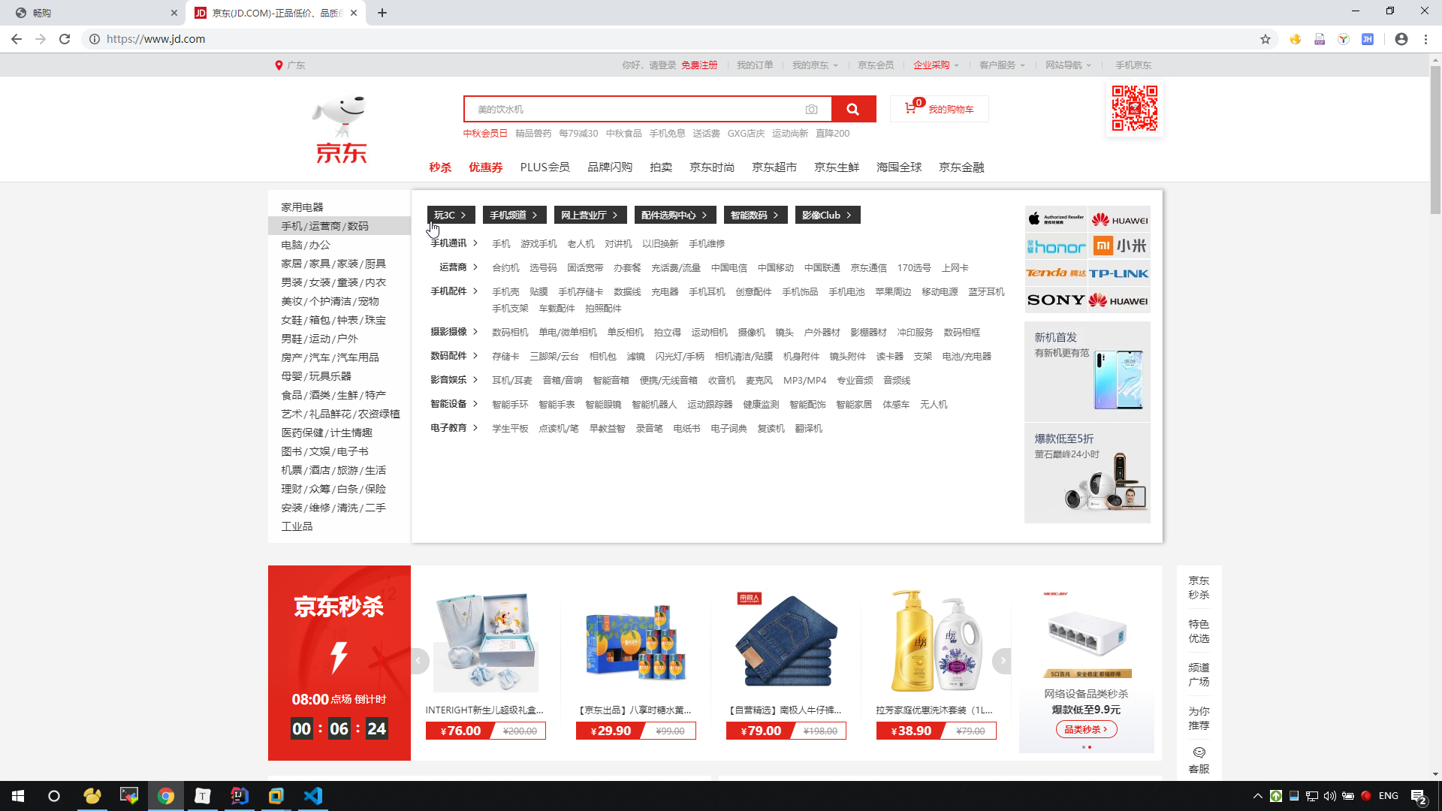Open Visual Studio Code from taskbar

tap(313, 796)
